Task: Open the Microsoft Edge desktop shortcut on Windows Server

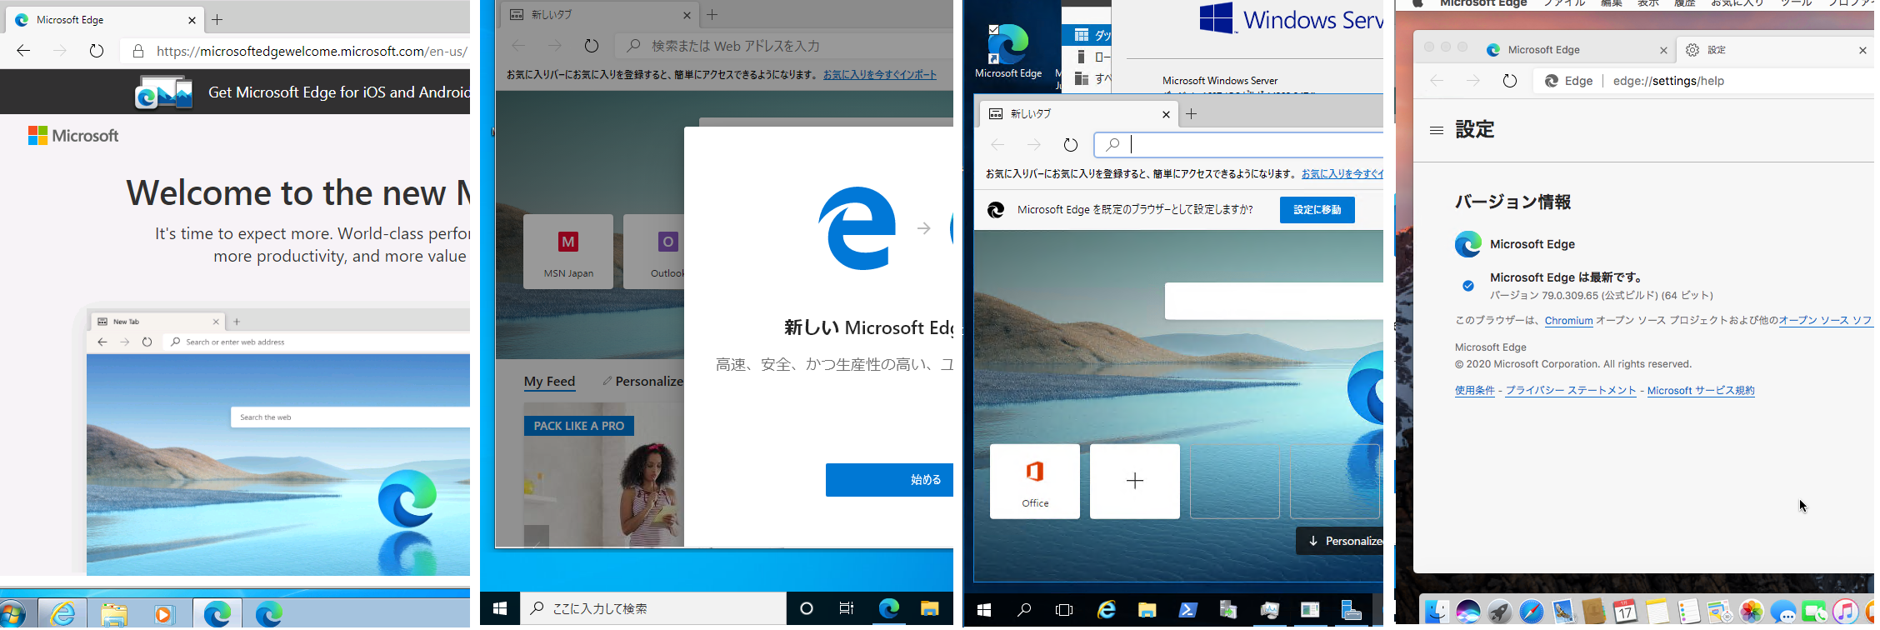Action: point(1008,52)
